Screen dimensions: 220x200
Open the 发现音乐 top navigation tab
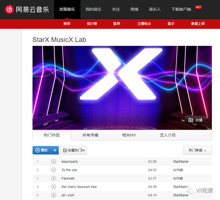click(x=67, y=10)
